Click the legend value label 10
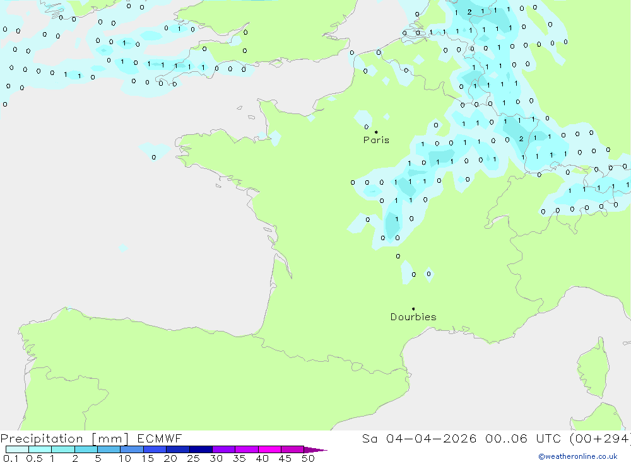The image size is (631, 462). click(125, 458)
